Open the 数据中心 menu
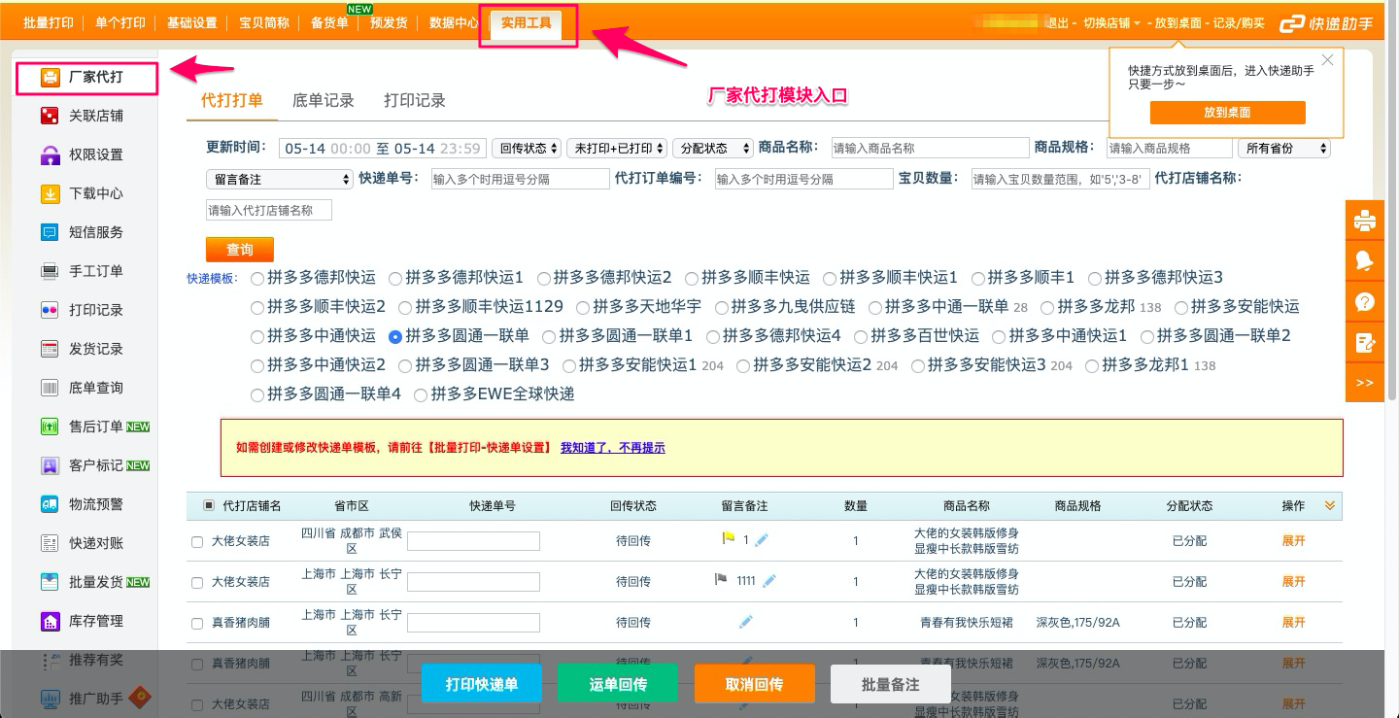The height and width of the screenshot is (718, 1399). pos(454,23)
